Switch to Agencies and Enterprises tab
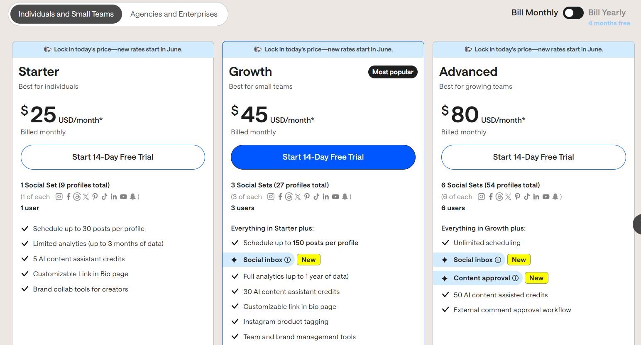641x345 pixels. click(x=174, y=14)
